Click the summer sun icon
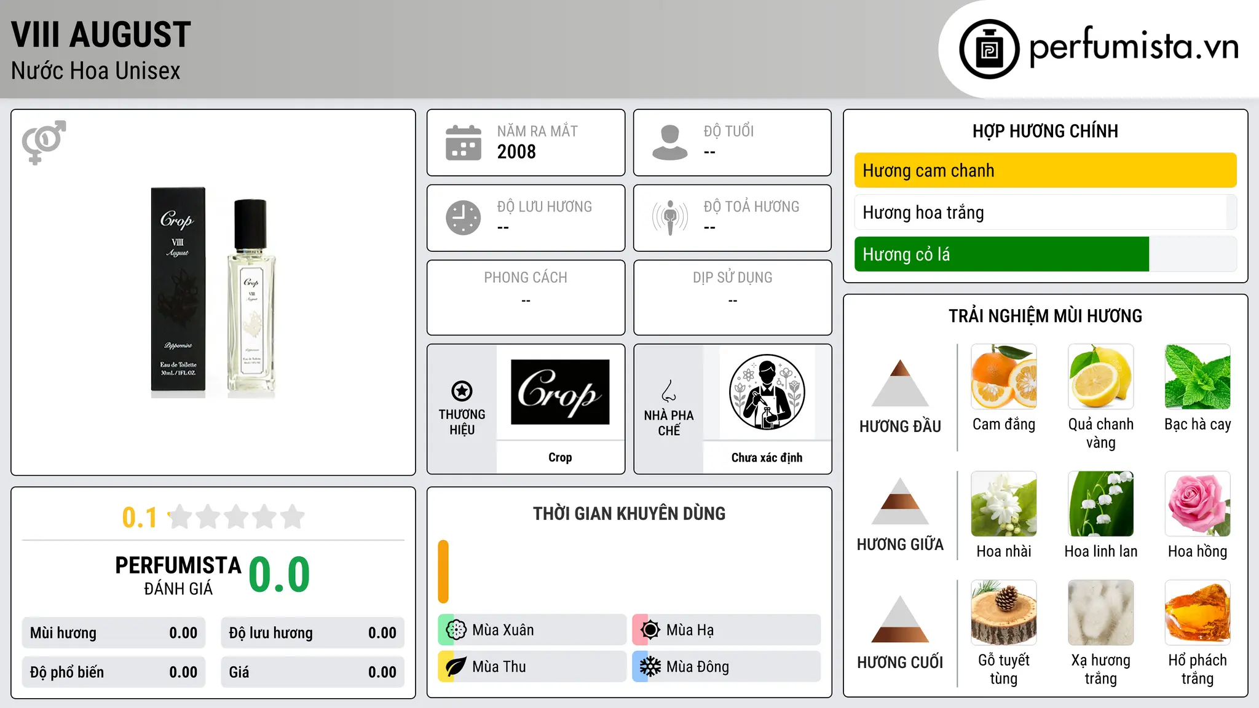This screenshot has width=1259, height=708. (x=650, y=630)
